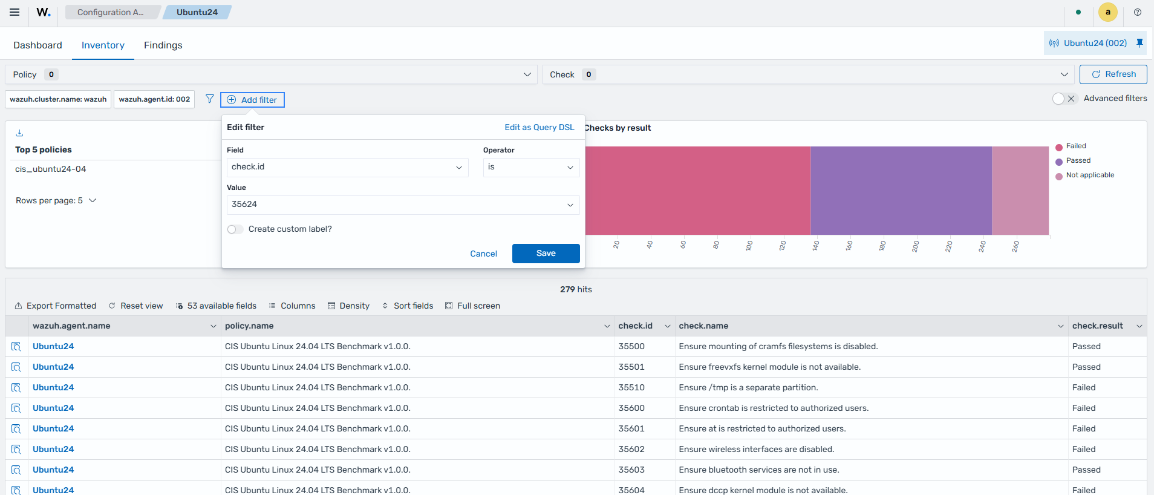Viewport: 1154px width, 495px height.
Task: Switch table to Full screen
Action: click(473, 306)
